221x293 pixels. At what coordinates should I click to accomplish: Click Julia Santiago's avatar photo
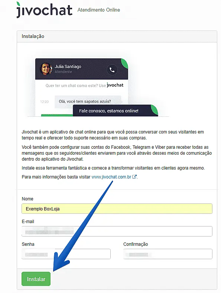pos(46,69)
